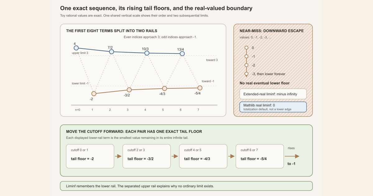Click the "toward -1" annotation
The width and height of the screenshot is (373, 196).
(x=208, y=81)
